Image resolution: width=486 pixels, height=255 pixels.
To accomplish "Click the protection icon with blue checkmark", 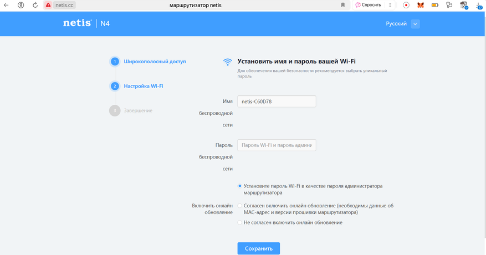I will 464,5.
